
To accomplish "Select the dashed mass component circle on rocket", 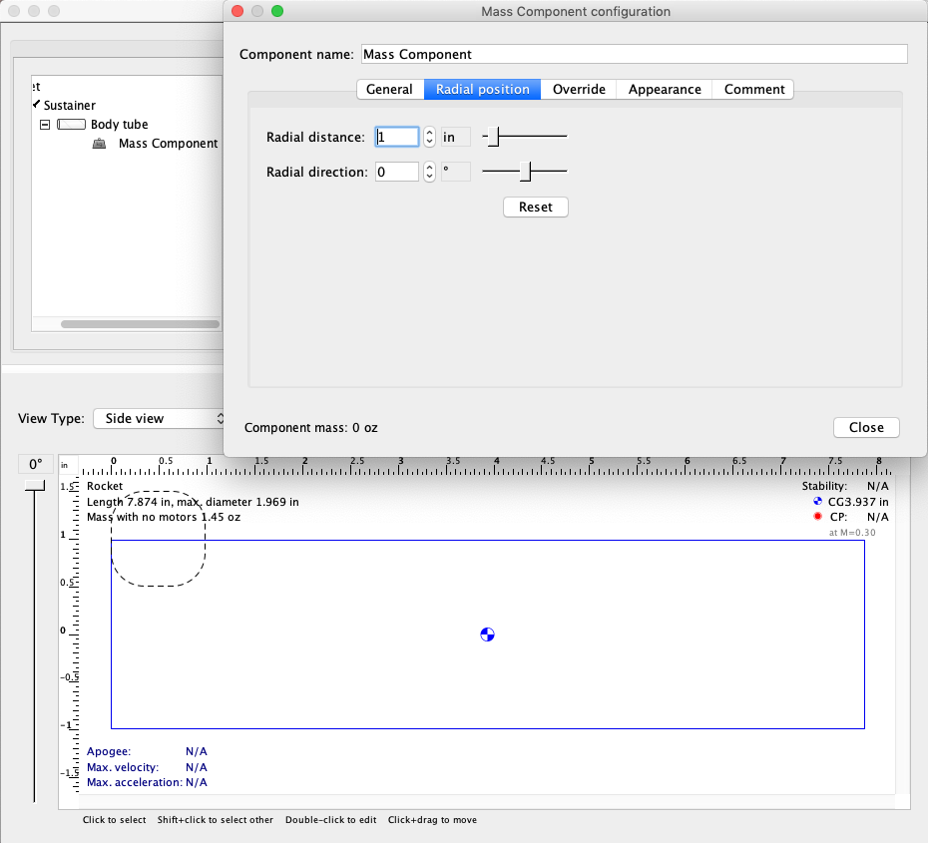I will click(158, 539).
